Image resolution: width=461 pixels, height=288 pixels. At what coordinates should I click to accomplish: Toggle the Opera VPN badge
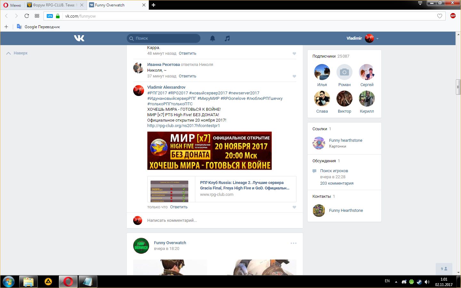pos(50,16)
